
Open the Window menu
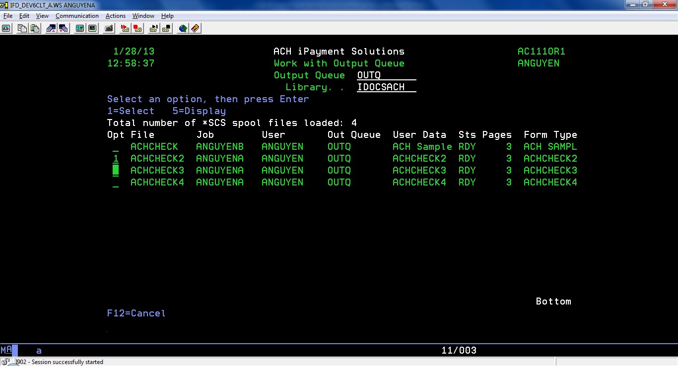143,16
